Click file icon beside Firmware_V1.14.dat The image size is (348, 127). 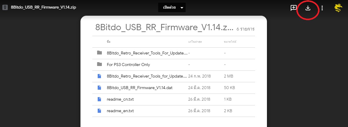[99, 88]
